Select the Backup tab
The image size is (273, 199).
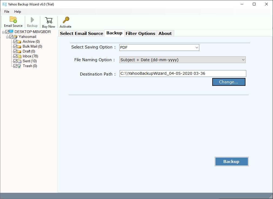point(114,33)
